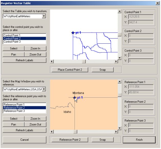
Task: Click the Reference Point 2 Y field
Action: [141, 112]
